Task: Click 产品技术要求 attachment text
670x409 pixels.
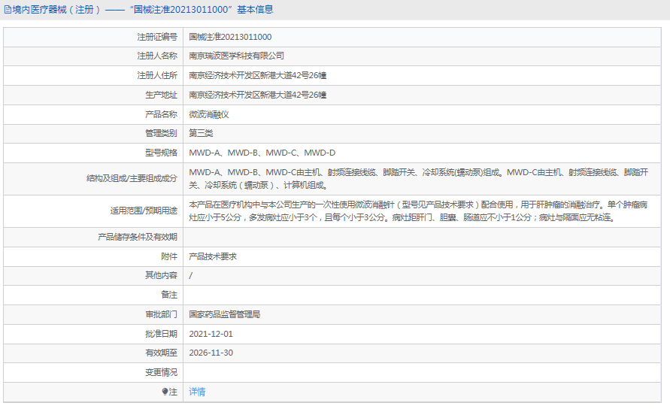Action: 213,256
